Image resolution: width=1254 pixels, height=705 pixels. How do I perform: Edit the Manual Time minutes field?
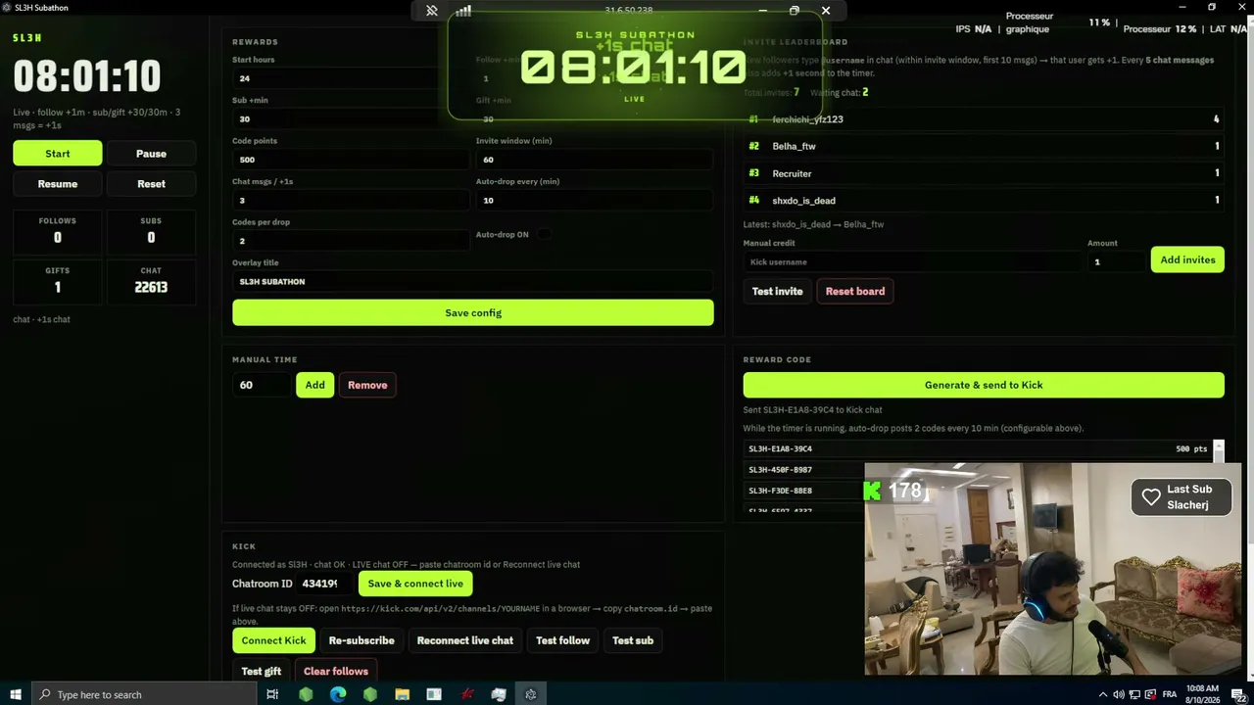coord(262,385)
